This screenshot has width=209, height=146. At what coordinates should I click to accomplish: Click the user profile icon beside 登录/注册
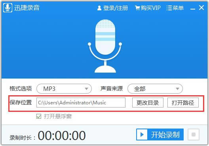[99, 8]
